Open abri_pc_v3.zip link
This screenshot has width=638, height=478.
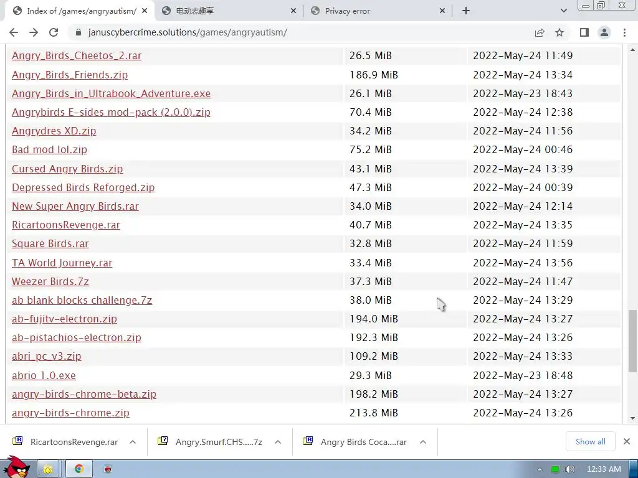(x=46, y=356)
